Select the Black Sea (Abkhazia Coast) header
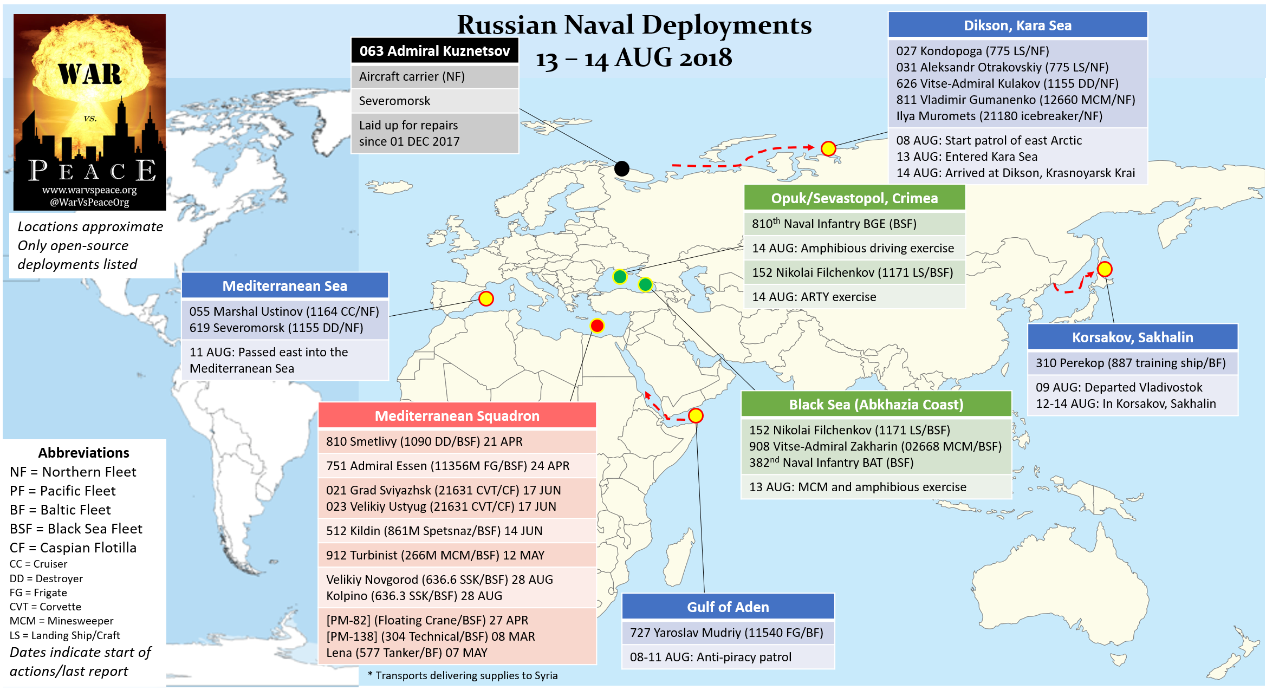Screen dimensions: 1266x690 pos(876,405)
